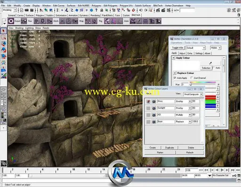Click go to end of playback range
241x187 pixels.
(x=238, y=170)
